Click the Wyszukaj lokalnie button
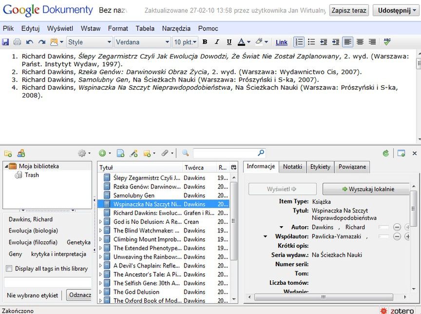 (x=366, y=189)
